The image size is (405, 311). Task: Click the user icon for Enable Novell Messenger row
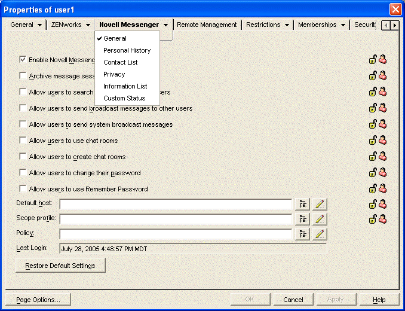pos(382,59)
